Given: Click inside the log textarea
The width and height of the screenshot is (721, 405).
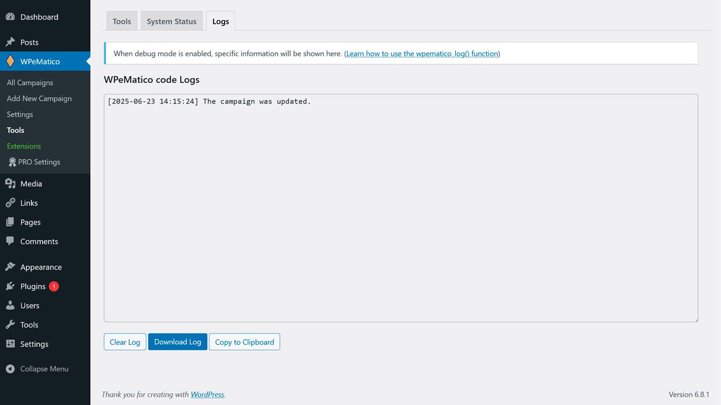Looking at the screenshot, I should pos(401,208).
